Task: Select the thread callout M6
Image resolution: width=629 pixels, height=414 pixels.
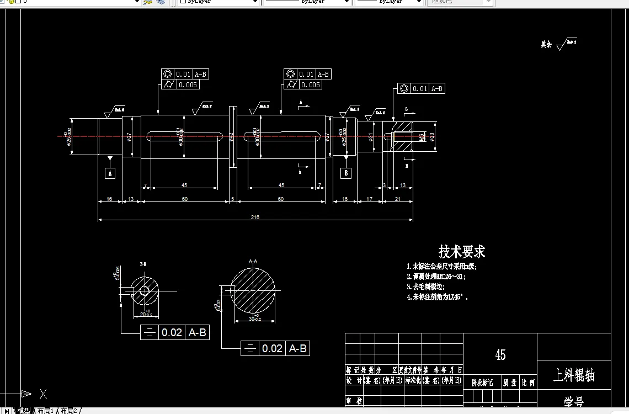Action: point(422,137)
